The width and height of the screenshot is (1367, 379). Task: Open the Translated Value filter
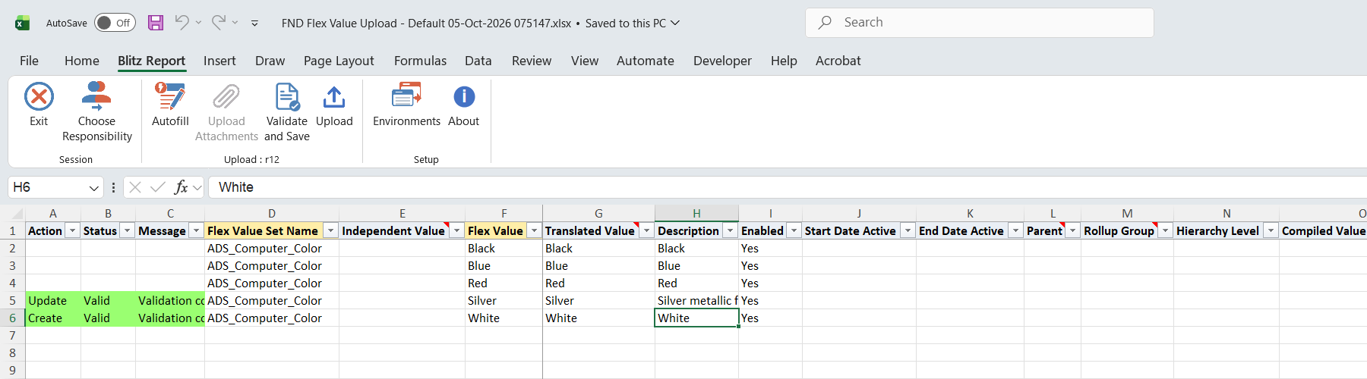(646, 230)
